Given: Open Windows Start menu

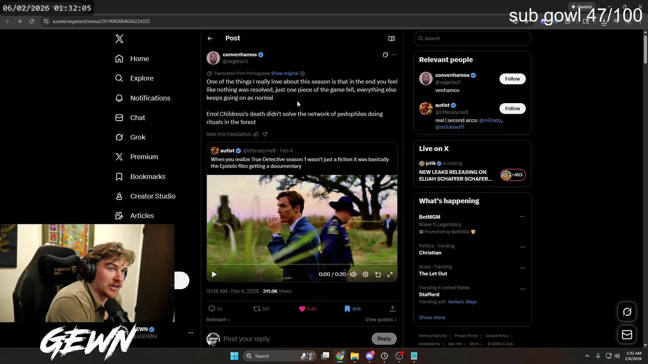Looking at the screenshot, I should [234, 356].
